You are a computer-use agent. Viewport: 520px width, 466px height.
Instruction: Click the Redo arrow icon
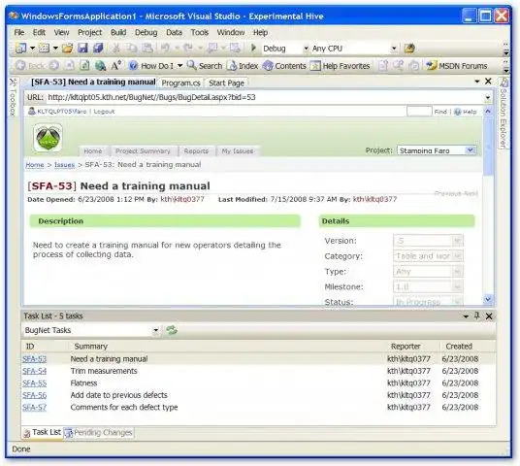coord(188,49)
